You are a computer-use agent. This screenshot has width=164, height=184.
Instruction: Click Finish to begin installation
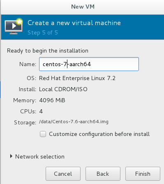click(x=143, y=174)
